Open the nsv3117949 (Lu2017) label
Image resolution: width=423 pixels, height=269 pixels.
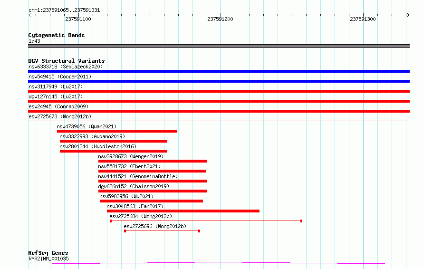[x=56, y=86]
